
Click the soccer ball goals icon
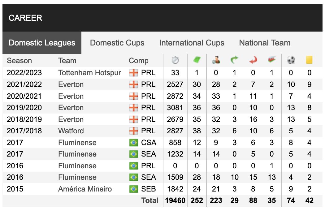click(x=291, y=60)
